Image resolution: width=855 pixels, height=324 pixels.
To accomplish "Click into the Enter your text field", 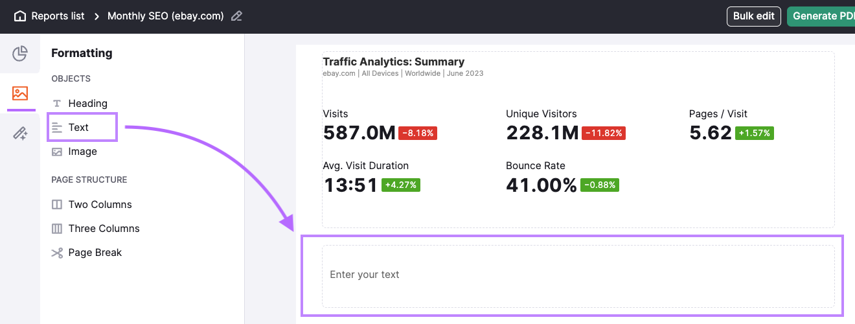I will tap(578, 275).
